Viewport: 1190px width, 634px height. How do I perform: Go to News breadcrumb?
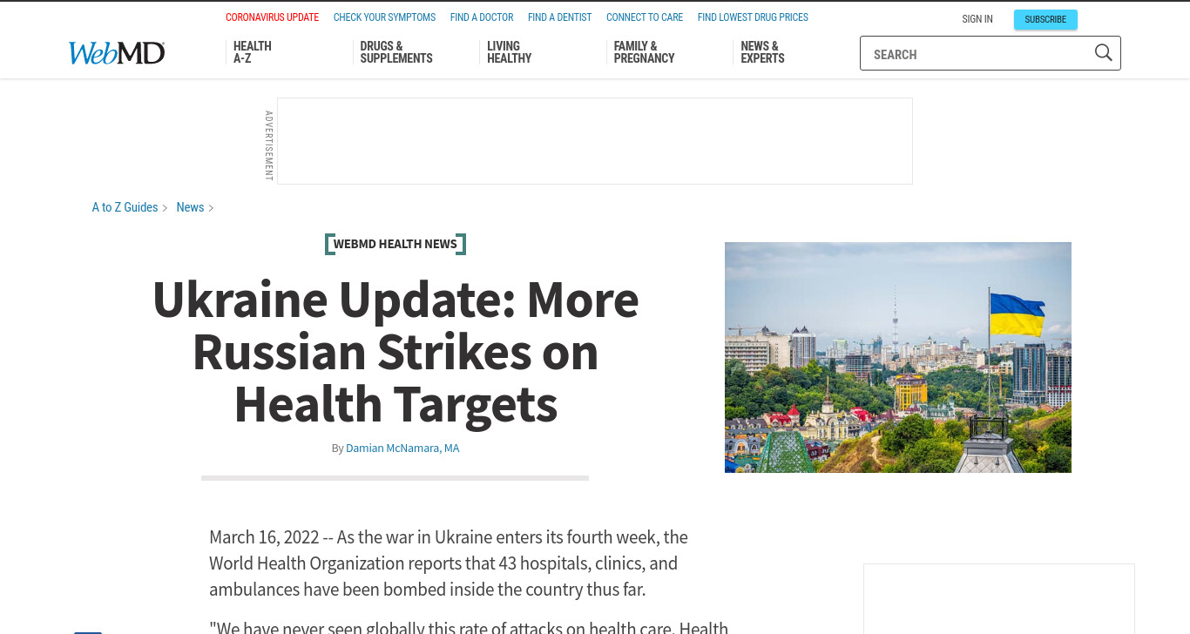pos(190,207)
